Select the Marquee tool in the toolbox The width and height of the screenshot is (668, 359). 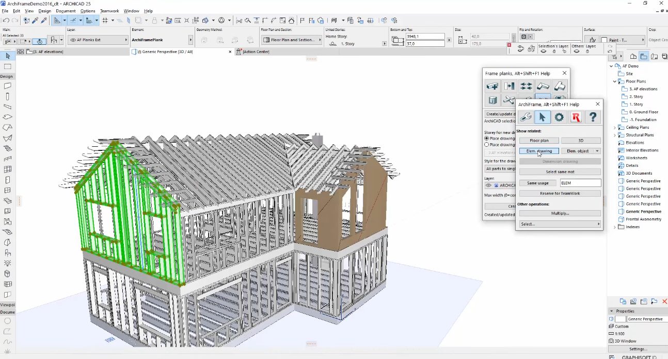click(x=7, y=66)
